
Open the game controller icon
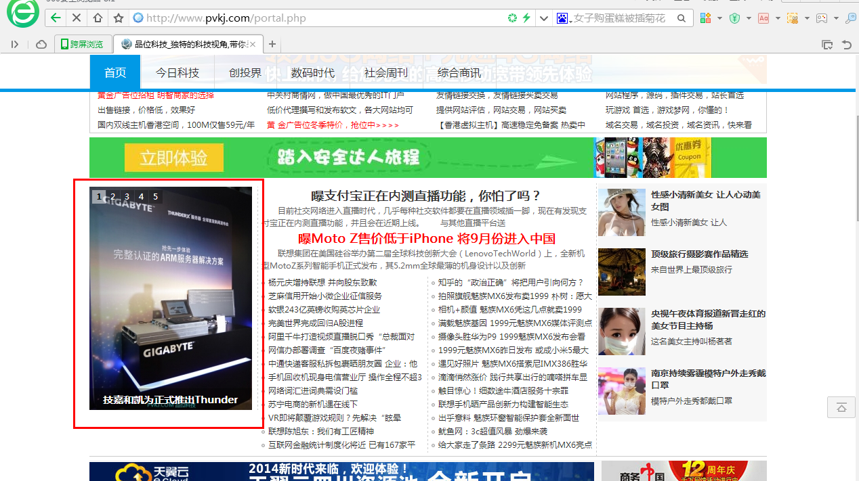tap(822, 18)
